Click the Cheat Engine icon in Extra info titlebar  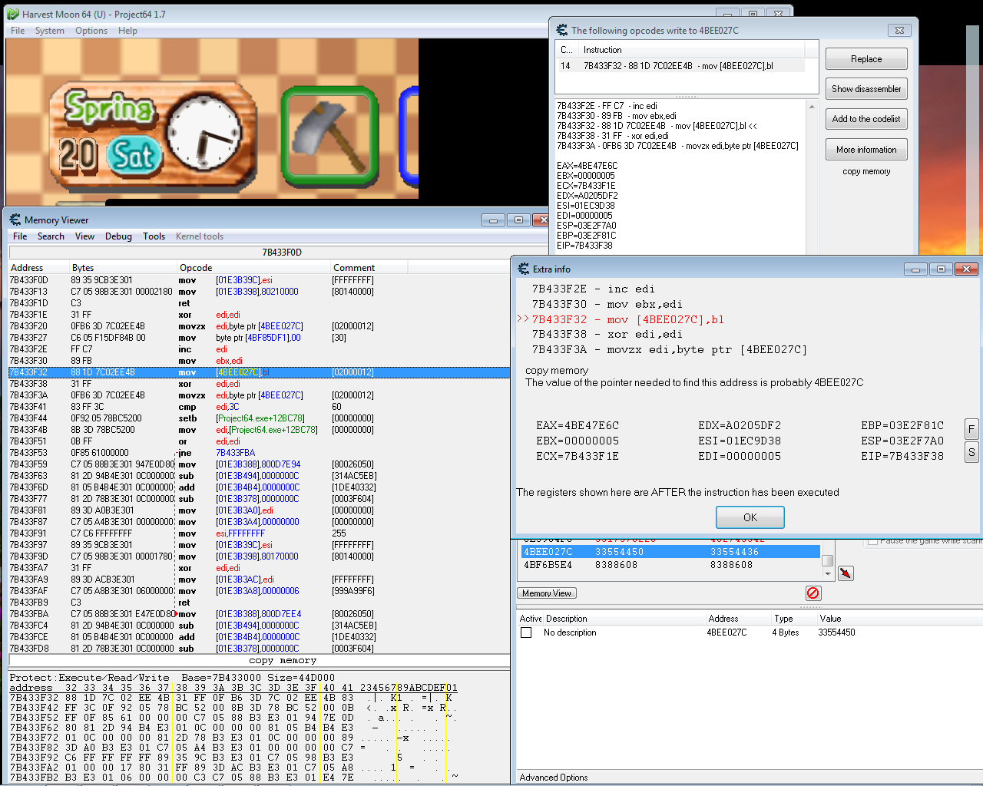(x=524, y=269)
